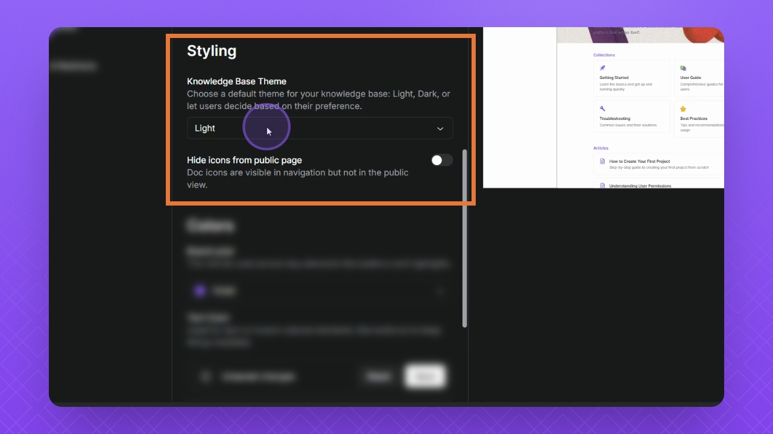The width and height of the screenshot is (773, 434).
Task: Click the rocket icon on Getting Started
Action: (602, 68)
